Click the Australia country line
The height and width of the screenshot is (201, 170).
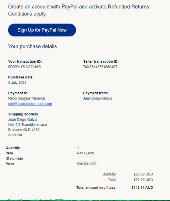[x=15, y=135]
